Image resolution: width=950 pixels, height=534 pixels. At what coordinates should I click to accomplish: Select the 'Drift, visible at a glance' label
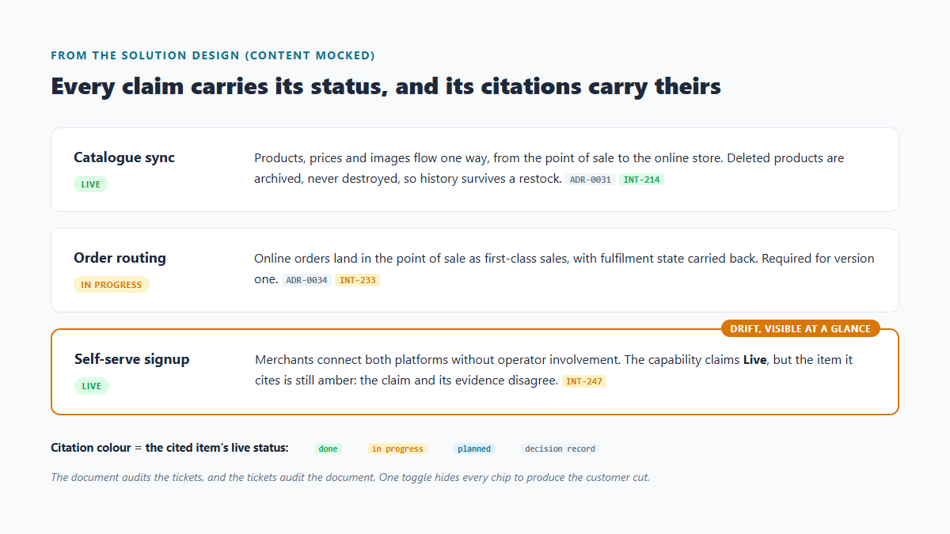pos(800,329)
